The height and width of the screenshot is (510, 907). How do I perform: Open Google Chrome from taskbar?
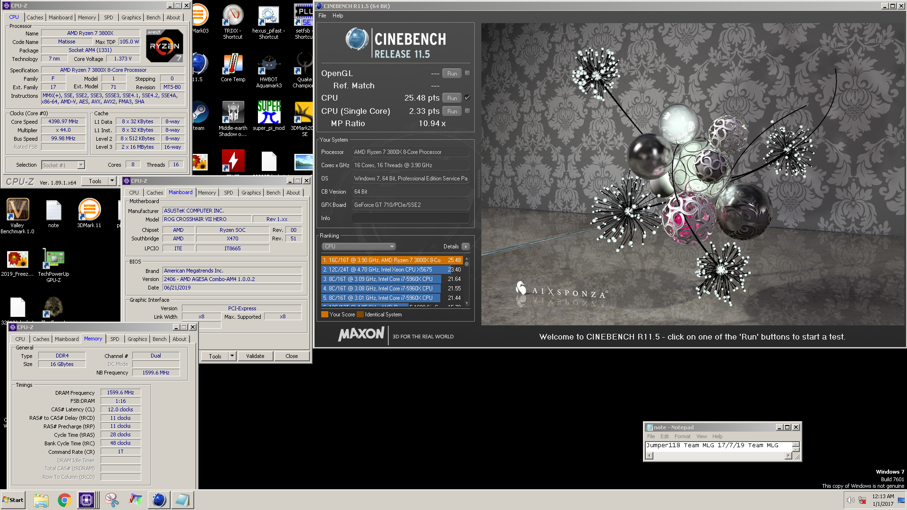pos(64,500)
